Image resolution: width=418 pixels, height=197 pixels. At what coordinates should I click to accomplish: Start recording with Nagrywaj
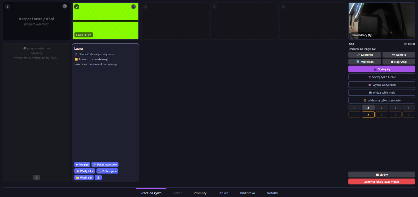point(399,62)
